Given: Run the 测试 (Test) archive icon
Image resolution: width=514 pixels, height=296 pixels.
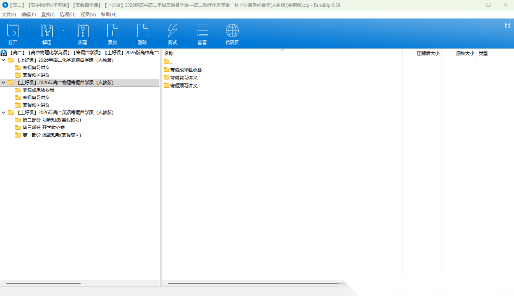Looking at the screenshot, I should [172, 31].
